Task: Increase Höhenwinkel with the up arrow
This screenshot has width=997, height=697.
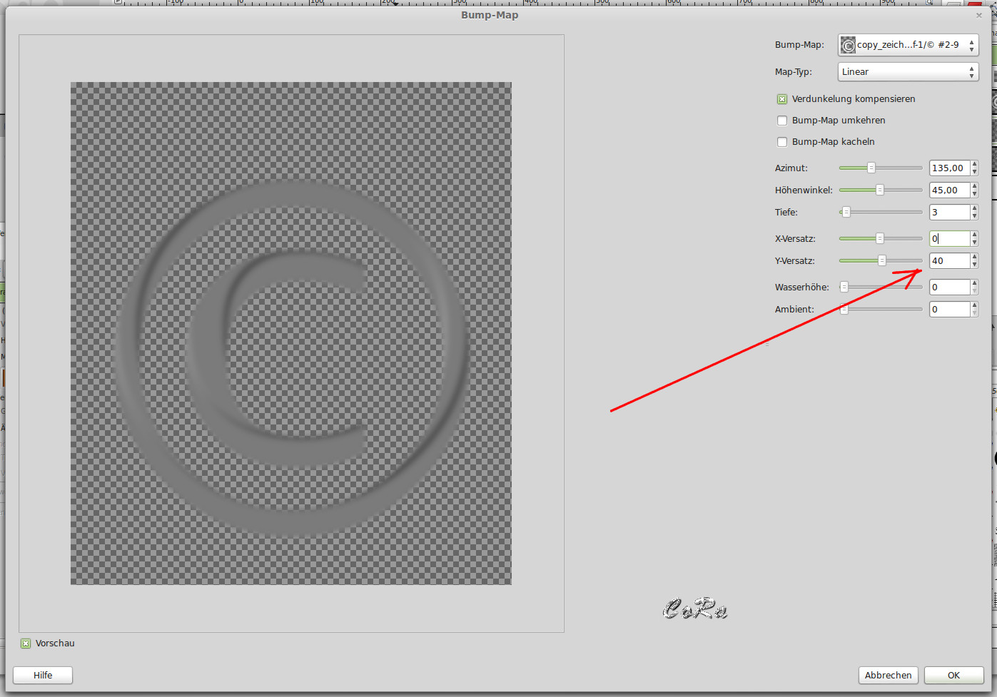Action: tap(975, 187)
